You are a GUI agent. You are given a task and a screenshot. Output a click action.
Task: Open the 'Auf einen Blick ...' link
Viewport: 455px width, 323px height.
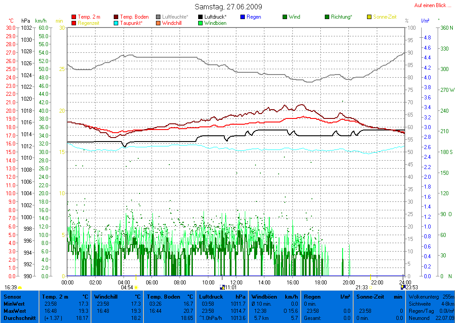[432, 5]
